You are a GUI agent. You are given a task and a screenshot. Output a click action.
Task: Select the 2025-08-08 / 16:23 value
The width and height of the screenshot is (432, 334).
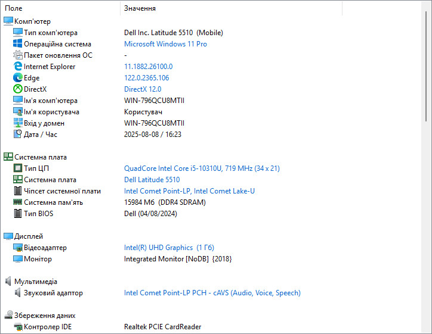click(153, 135)
